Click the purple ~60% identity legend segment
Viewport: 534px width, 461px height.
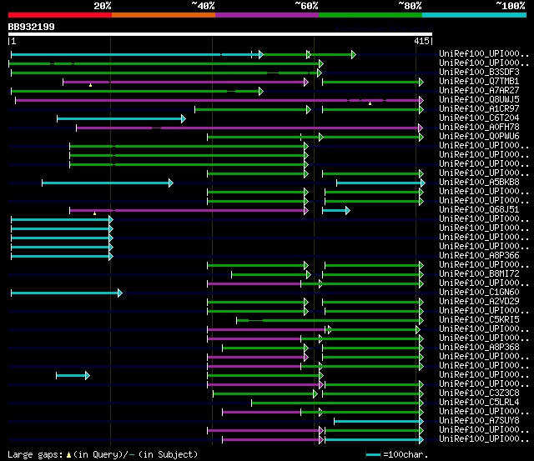click(267, 15)
